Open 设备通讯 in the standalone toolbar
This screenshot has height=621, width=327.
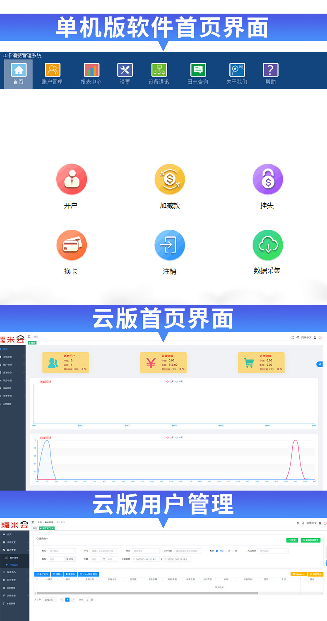159,74
